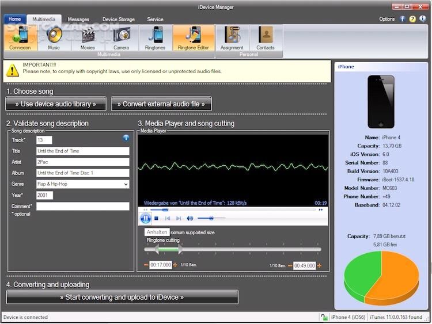Open the Movies section icon
Screen dimensions: 432x324
[x=88, y=38]
